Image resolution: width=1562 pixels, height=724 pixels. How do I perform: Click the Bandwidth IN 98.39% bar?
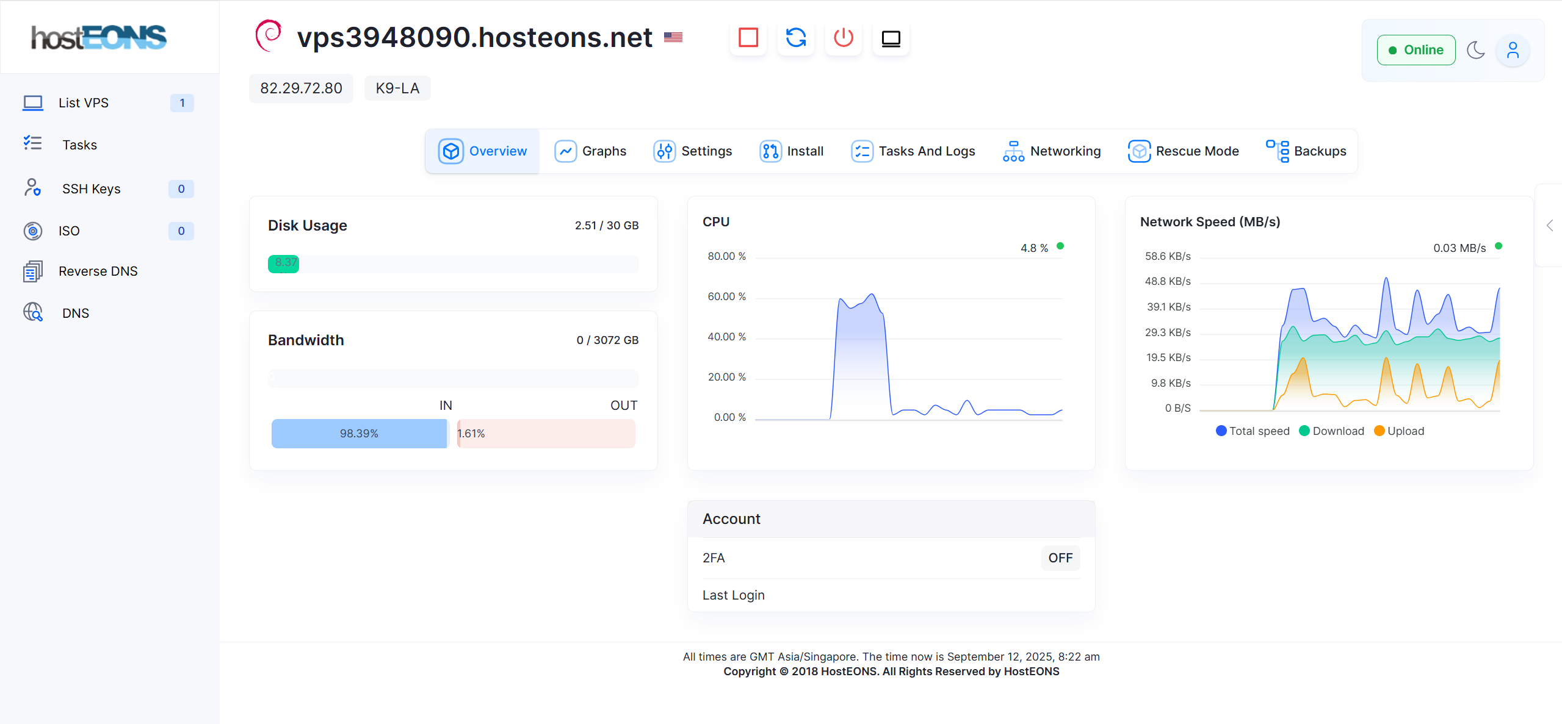pyautogui.click(x=360, y=434)
